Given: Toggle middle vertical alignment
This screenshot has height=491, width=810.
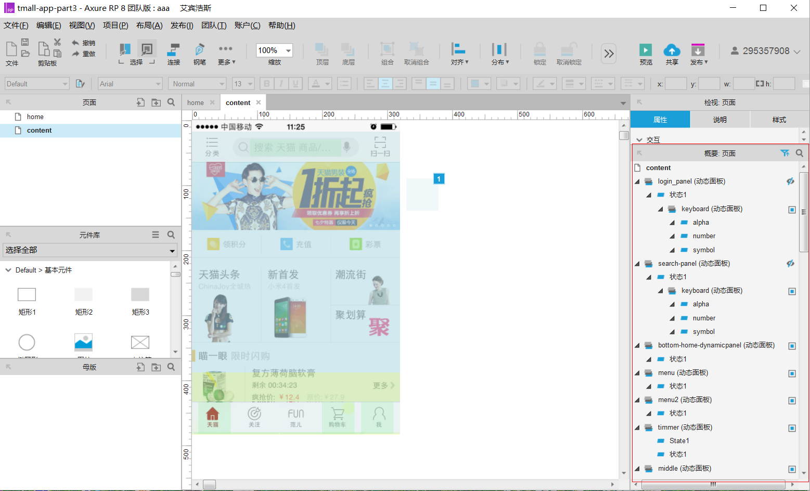Looking at the screenshot, I should point(433,84).
